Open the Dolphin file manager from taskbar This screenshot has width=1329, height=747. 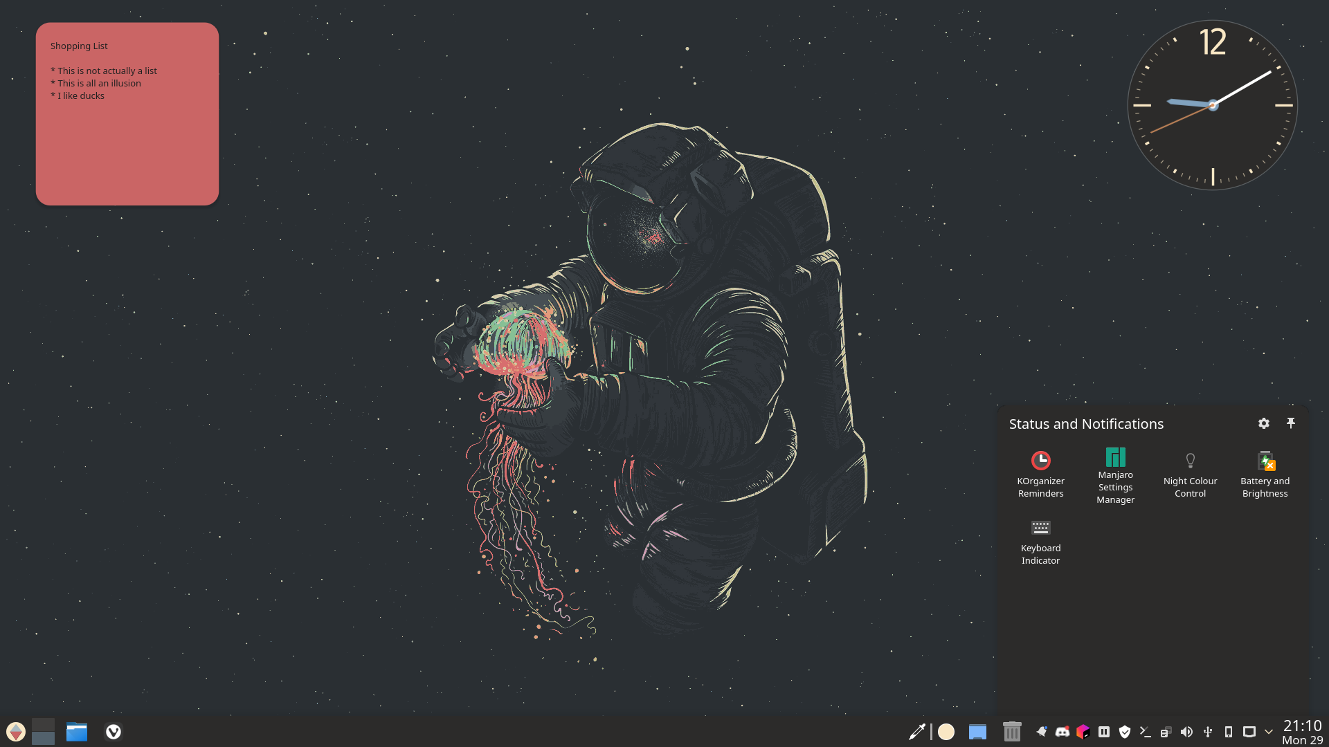click(77, 731)
